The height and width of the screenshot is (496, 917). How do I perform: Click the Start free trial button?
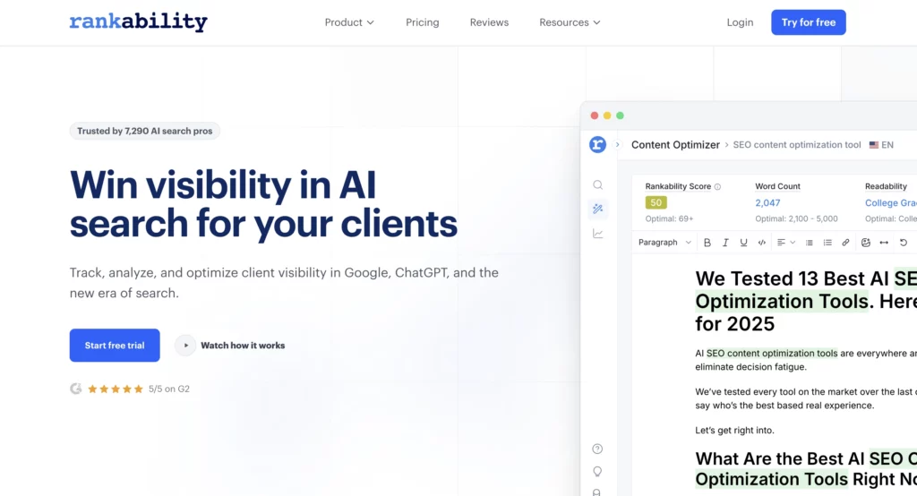(115, 346)
